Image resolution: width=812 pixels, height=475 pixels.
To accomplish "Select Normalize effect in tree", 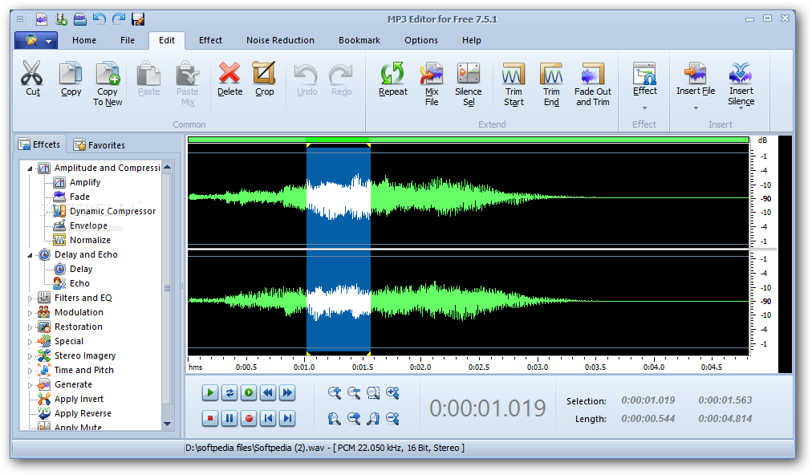I will 90,241.
